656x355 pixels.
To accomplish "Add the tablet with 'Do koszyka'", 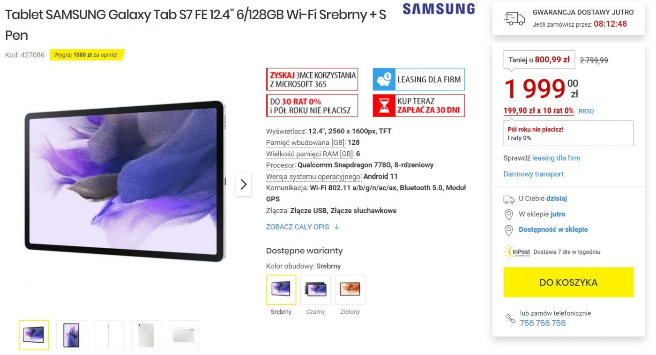I will [x=568, y=282].
